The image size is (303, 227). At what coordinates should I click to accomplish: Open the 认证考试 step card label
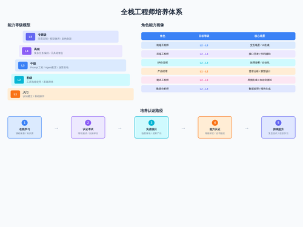[88, 129]
